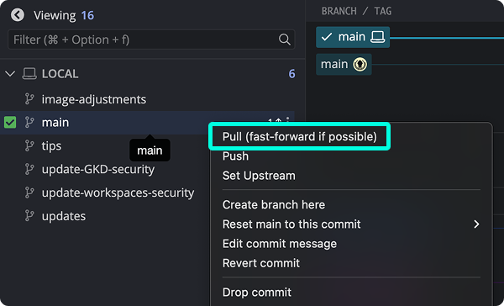Click the laptop icon on checked-out main label
504x306 pixels.
[377, 37]
